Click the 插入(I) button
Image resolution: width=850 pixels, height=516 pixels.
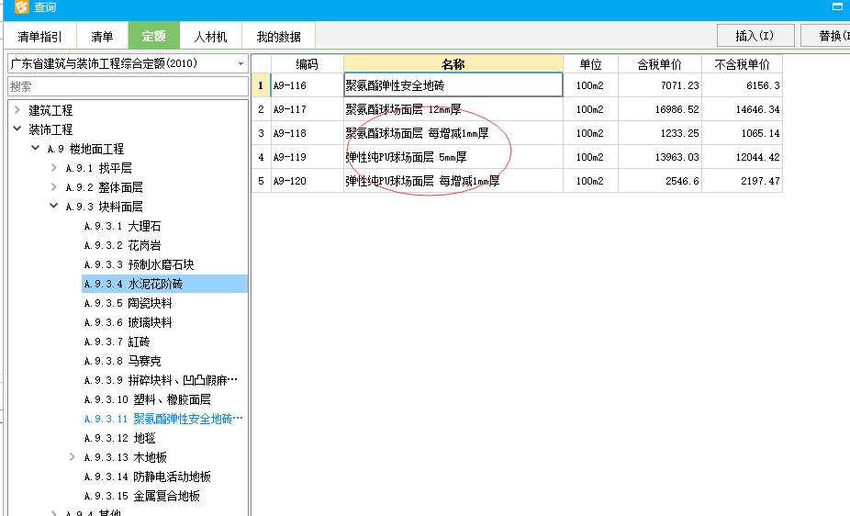tap(755, 36)
